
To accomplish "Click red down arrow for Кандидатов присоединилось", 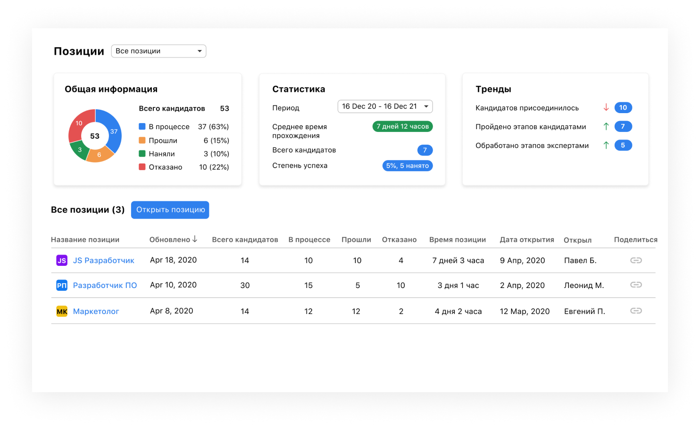I will point(606,107).
